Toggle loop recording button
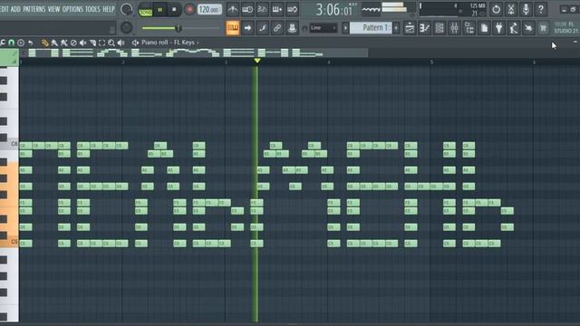This screenshot has height=326, width=580. click(292, 9)
